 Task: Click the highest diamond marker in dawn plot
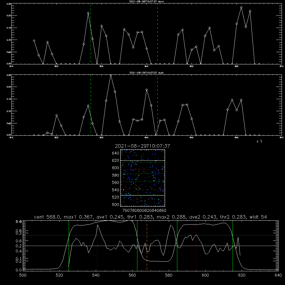tap(241, 7)
